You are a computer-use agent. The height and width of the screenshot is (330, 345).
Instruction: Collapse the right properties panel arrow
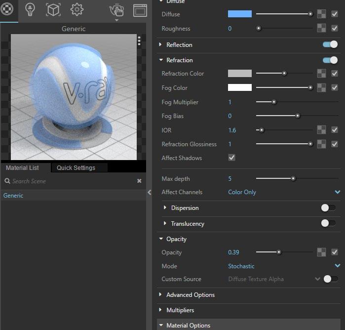[x=150, y=193]
